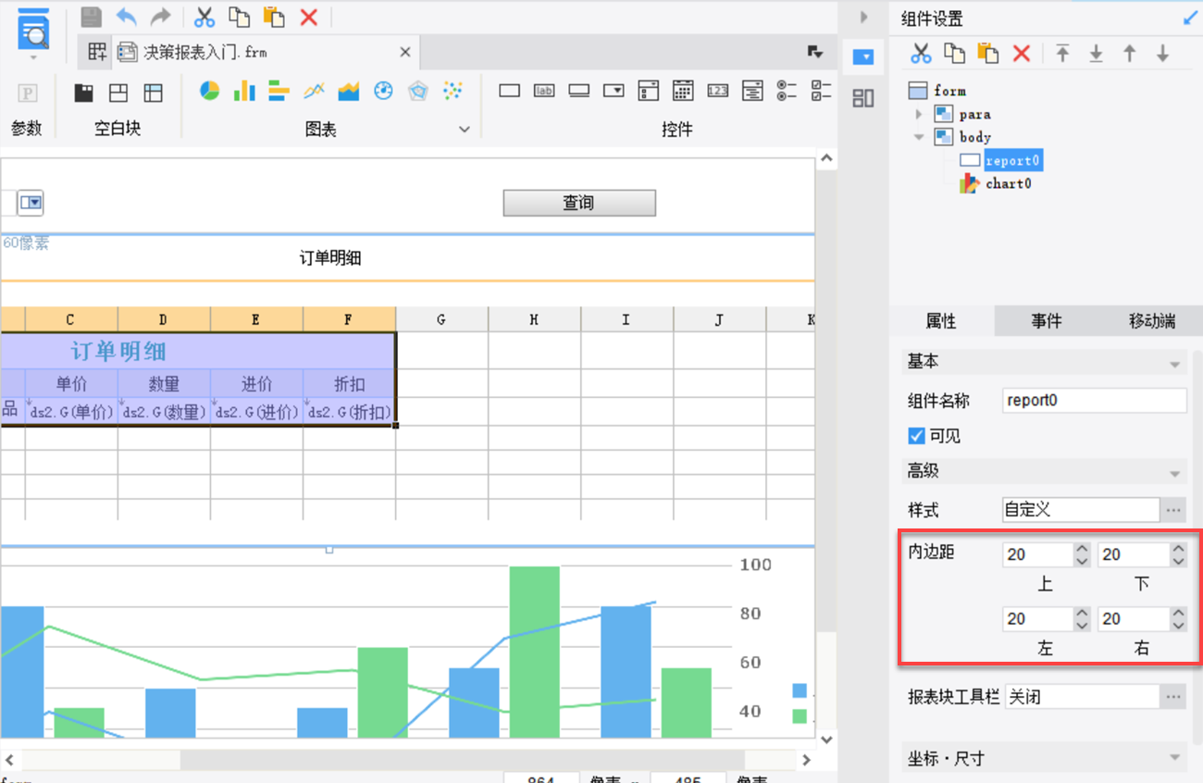Click the cut icon in 组件设置 panel

tap(921, 54)
